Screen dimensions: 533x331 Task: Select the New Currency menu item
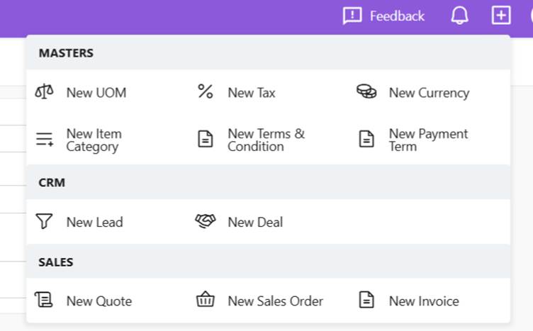429,93
